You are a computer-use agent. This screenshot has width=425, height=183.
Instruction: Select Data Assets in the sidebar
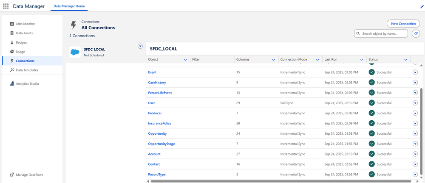24,33
